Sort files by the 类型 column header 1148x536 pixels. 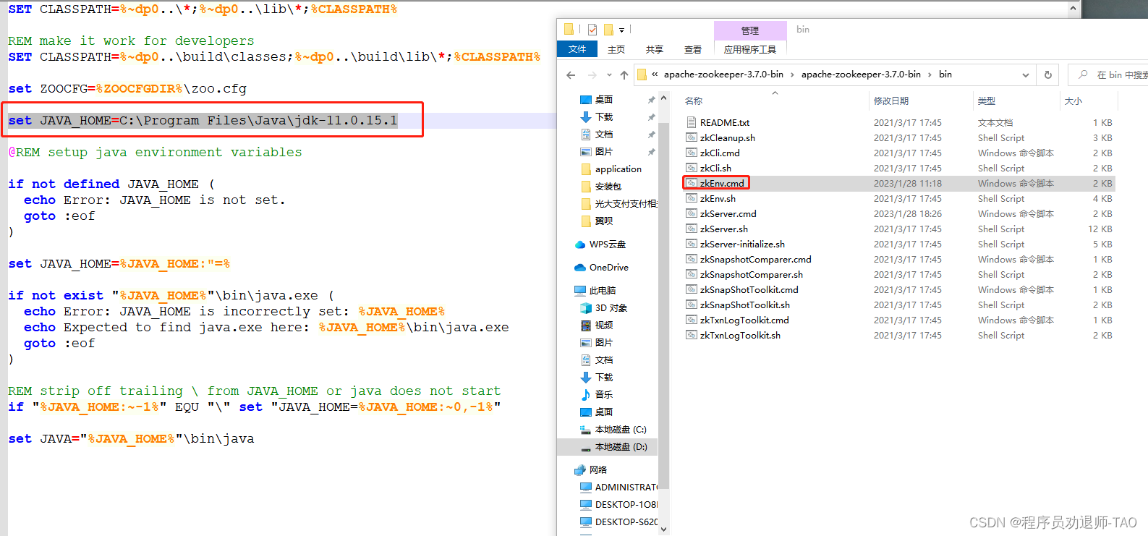pyautogui.click(x=1016, y=101)
